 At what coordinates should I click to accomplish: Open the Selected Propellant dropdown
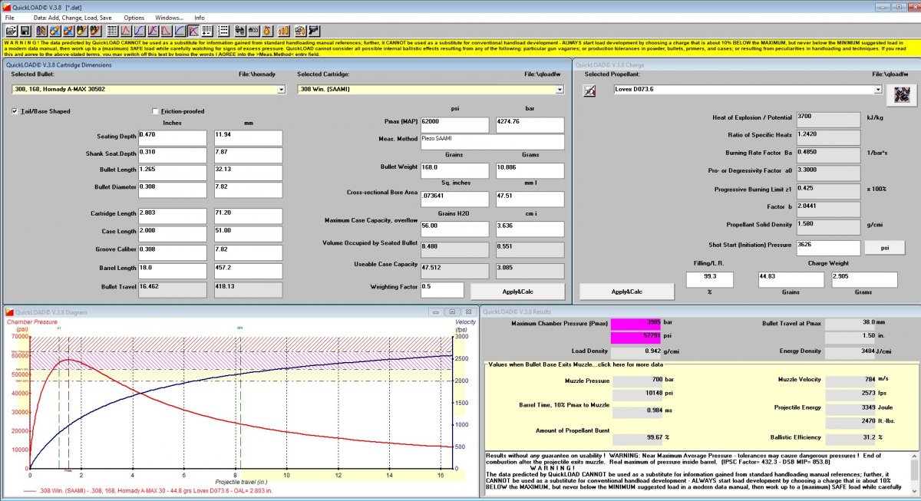[x=878, y=90]
